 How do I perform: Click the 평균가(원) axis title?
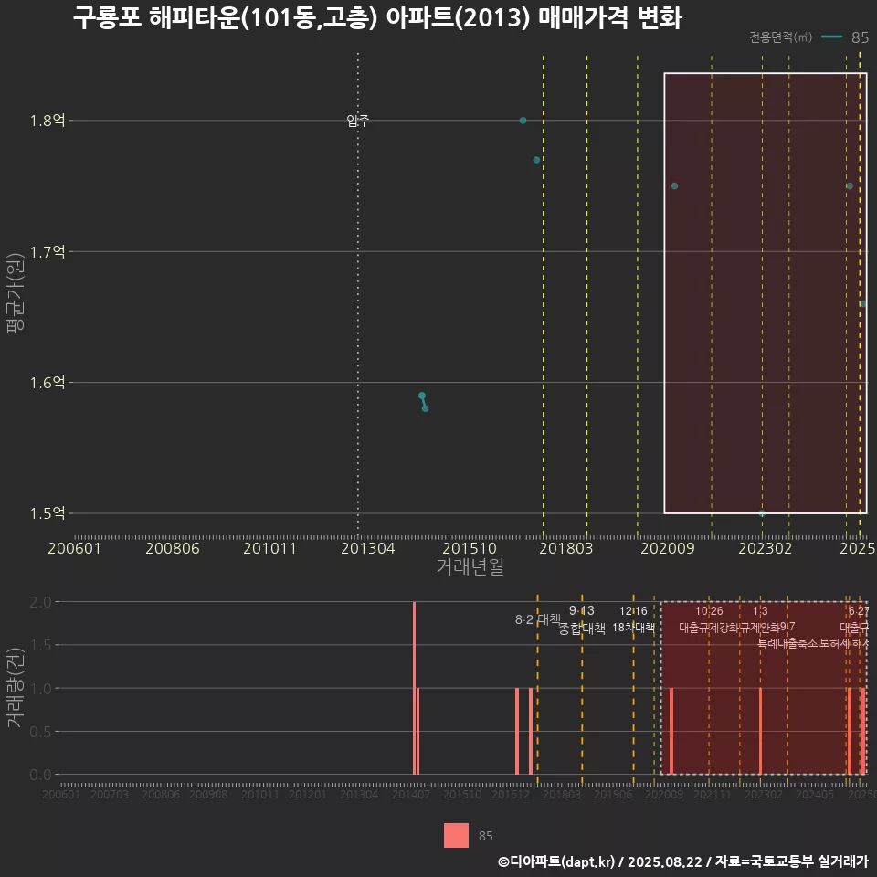[16, 293]
